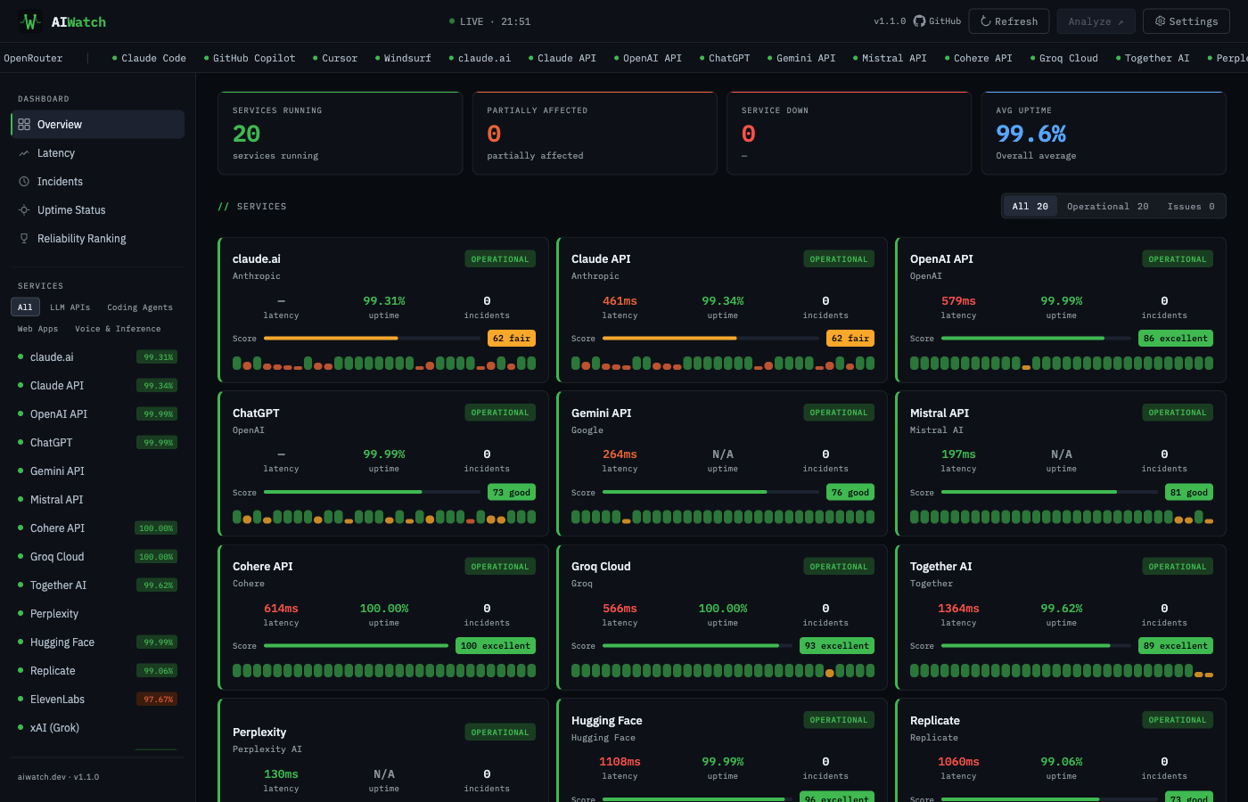Screen dimensions: 1248x802
Task: Click the Reliability Ranking trophy icon
Action: tap(24, 239)
